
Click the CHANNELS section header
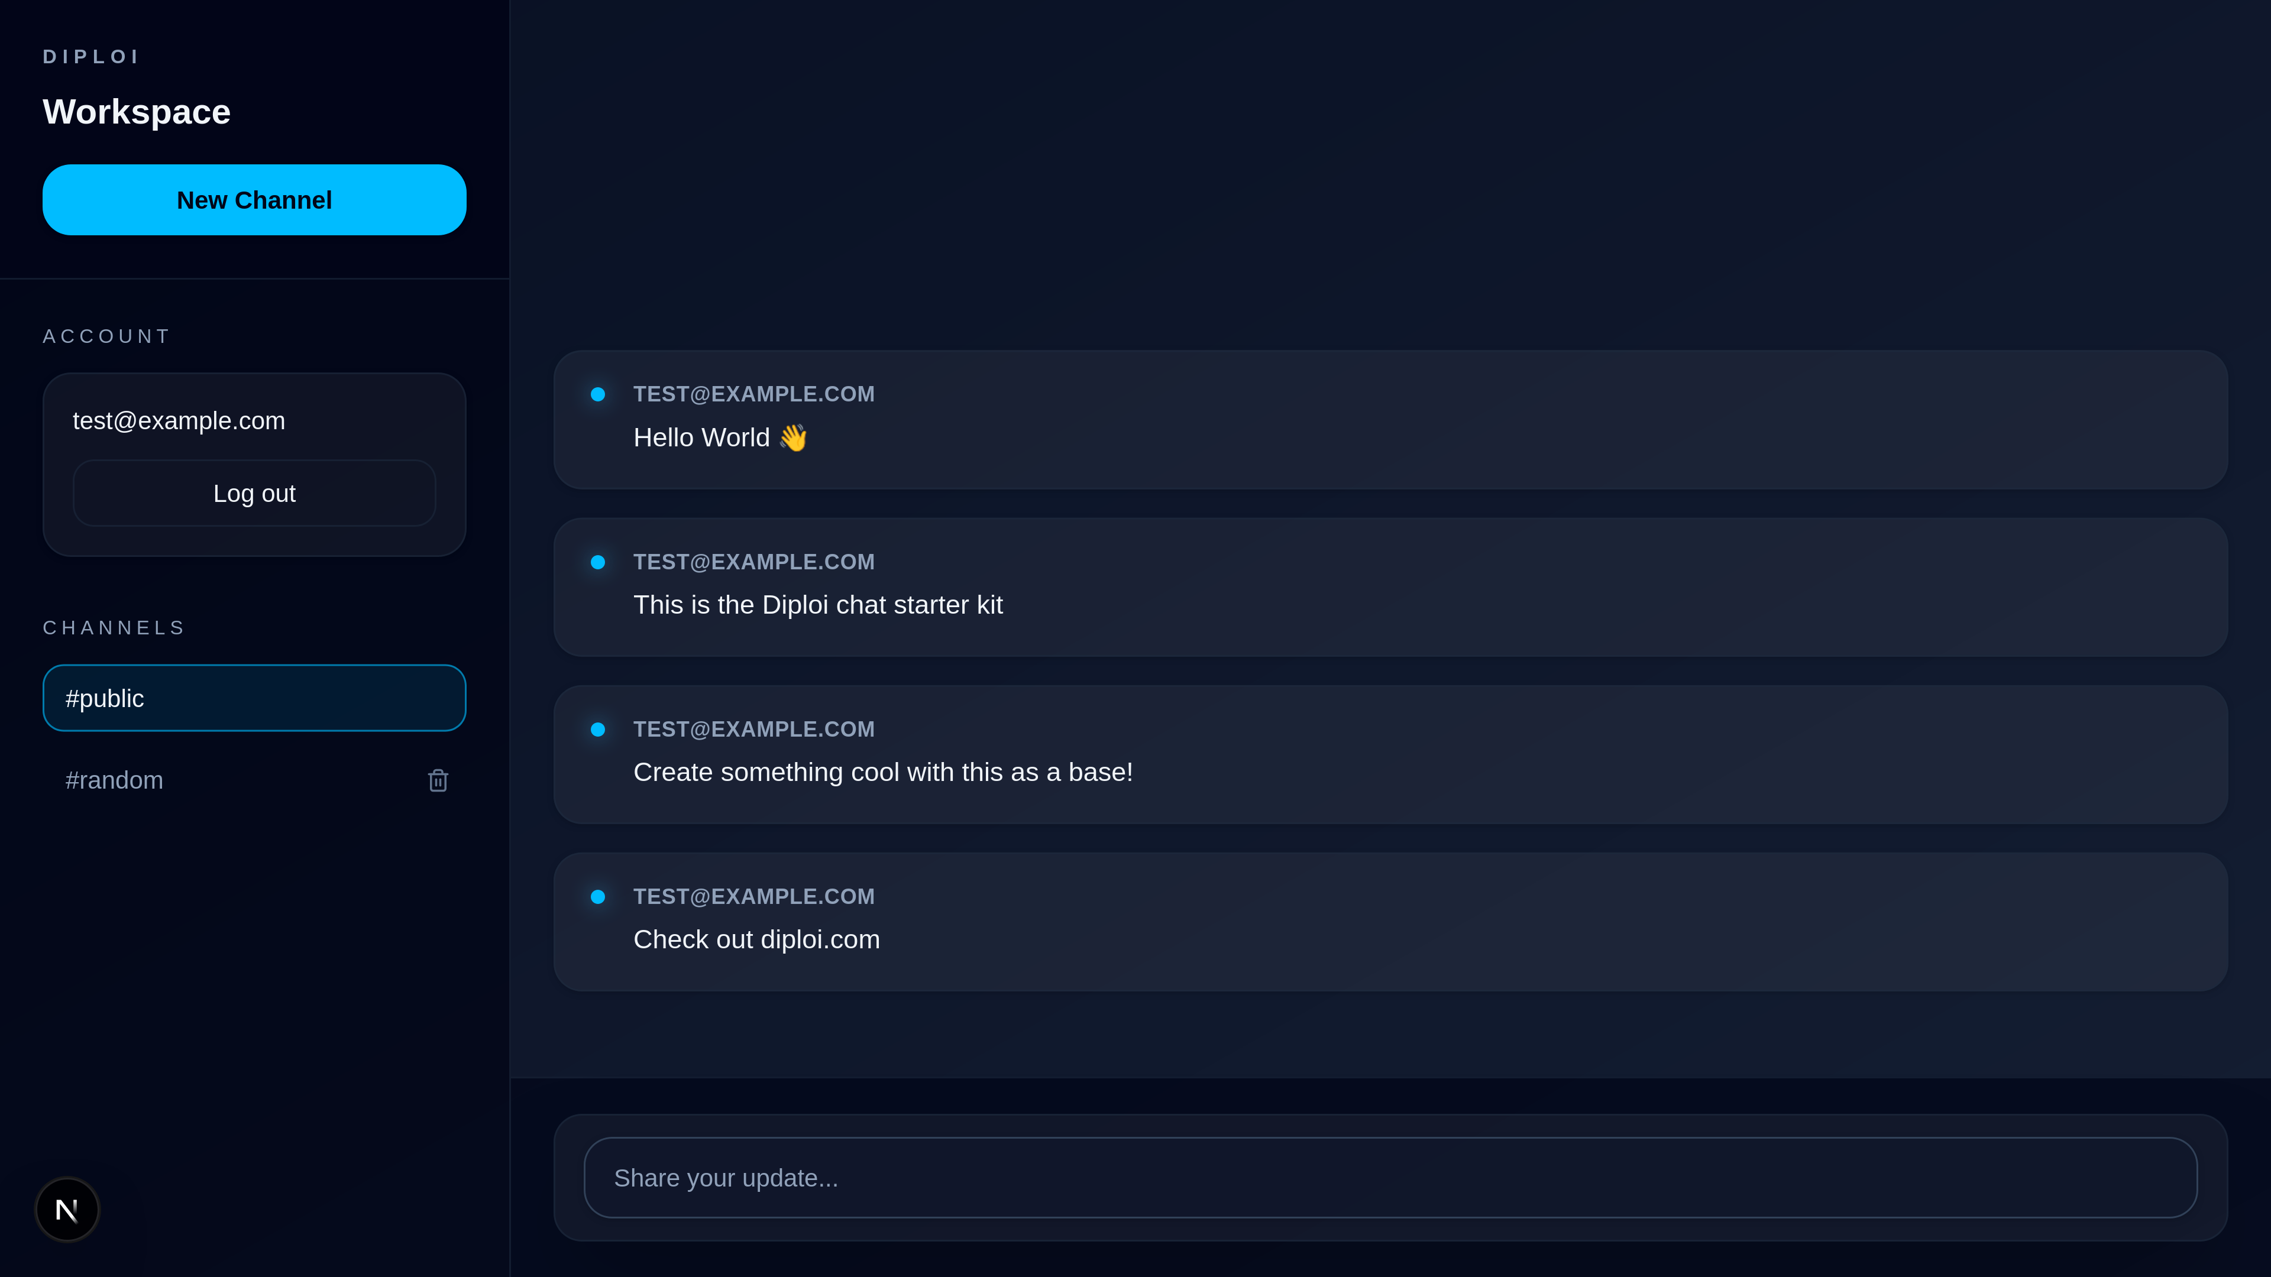click(115, 627)
